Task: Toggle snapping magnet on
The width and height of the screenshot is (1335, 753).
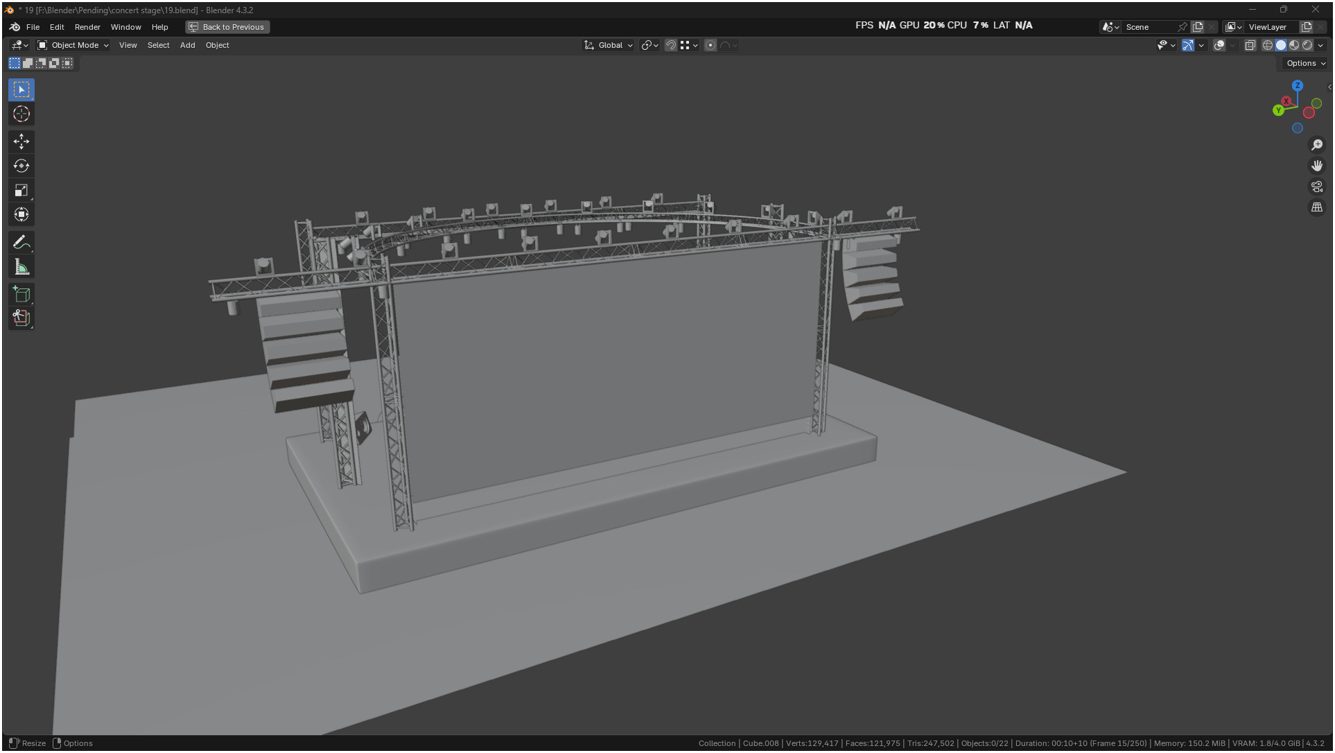Action: [x=670, y=45]
